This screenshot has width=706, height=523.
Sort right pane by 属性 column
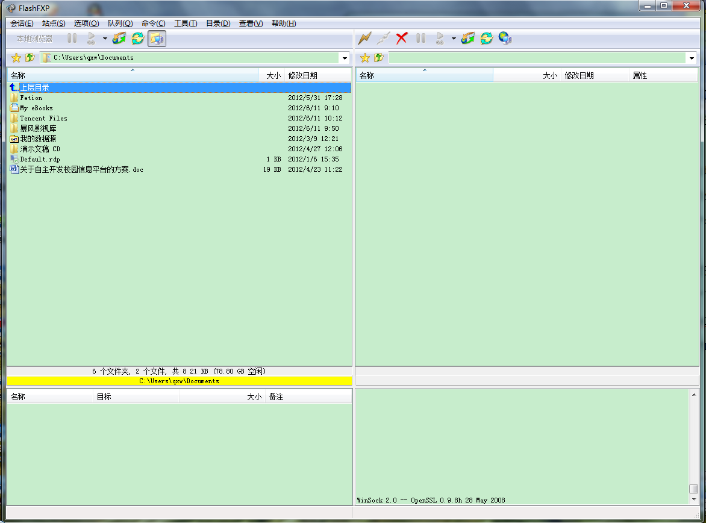663,75
